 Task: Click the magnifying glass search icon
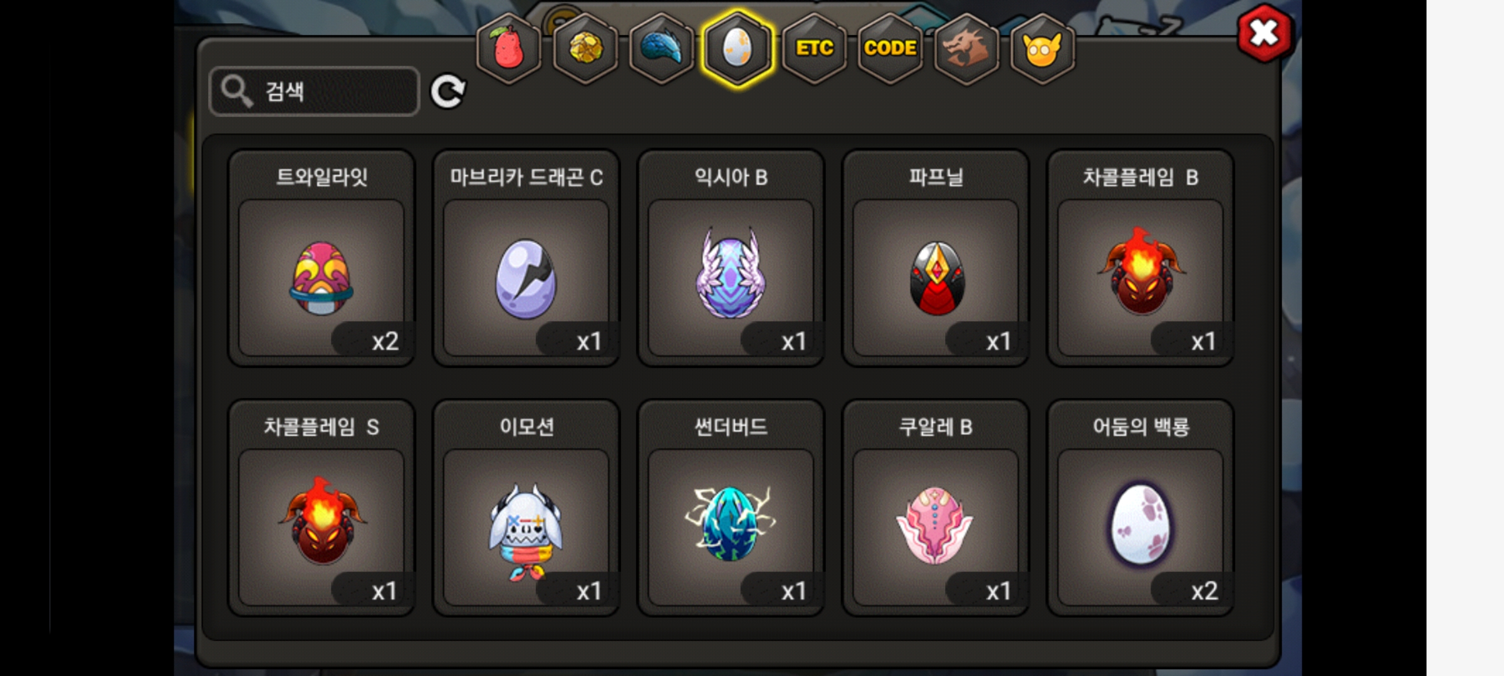[236, 91]
